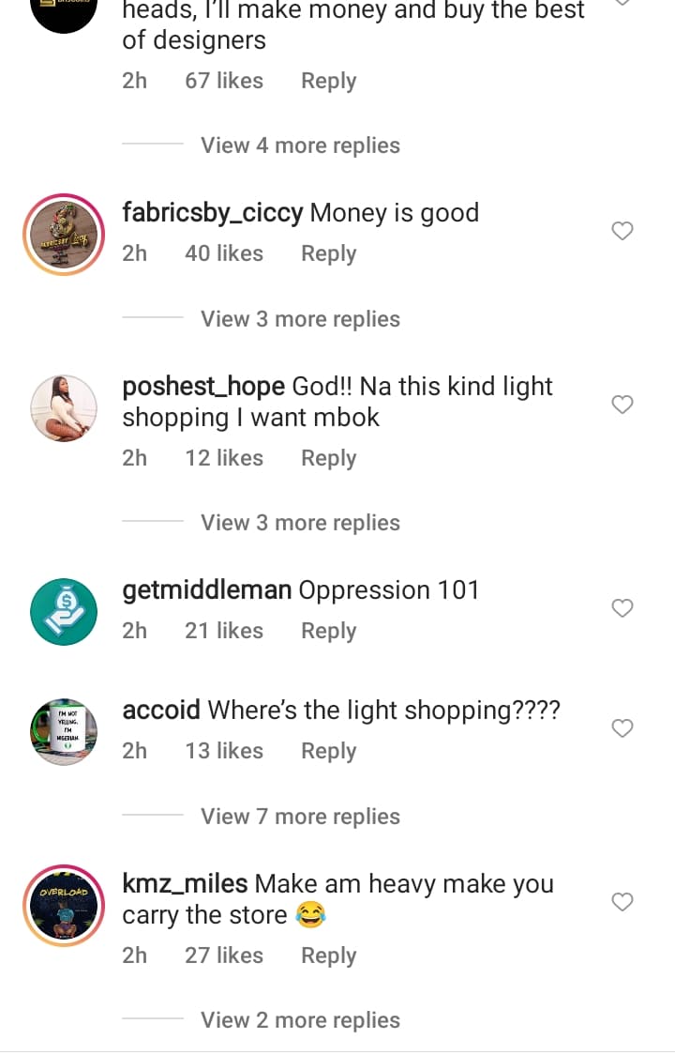This screenshot has width=675, height=1055.
Task: Reply to poshest_hope's comment
Action: [328, 458]
